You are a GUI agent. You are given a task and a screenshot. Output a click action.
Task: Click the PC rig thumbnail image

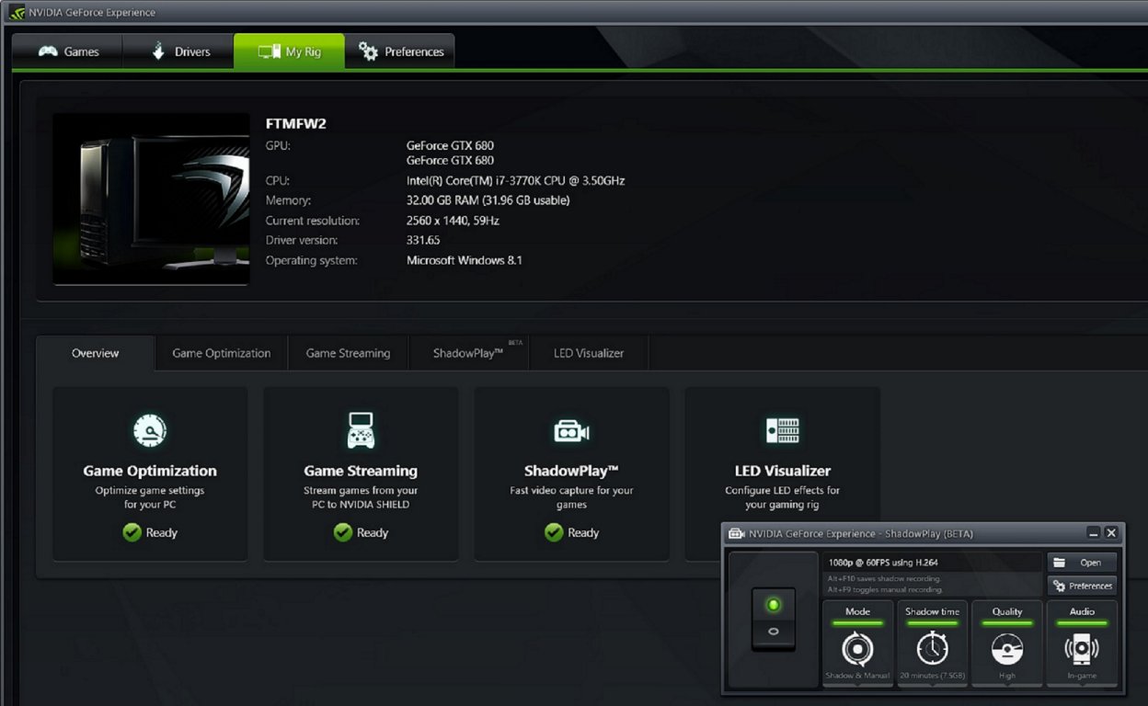pyautogui.click(x=151, y=199)
